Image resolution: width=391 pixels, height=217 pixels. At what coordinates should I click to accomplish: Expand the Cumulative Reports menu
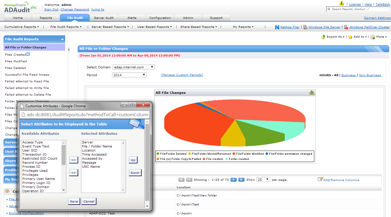click(x=22, y=27)
